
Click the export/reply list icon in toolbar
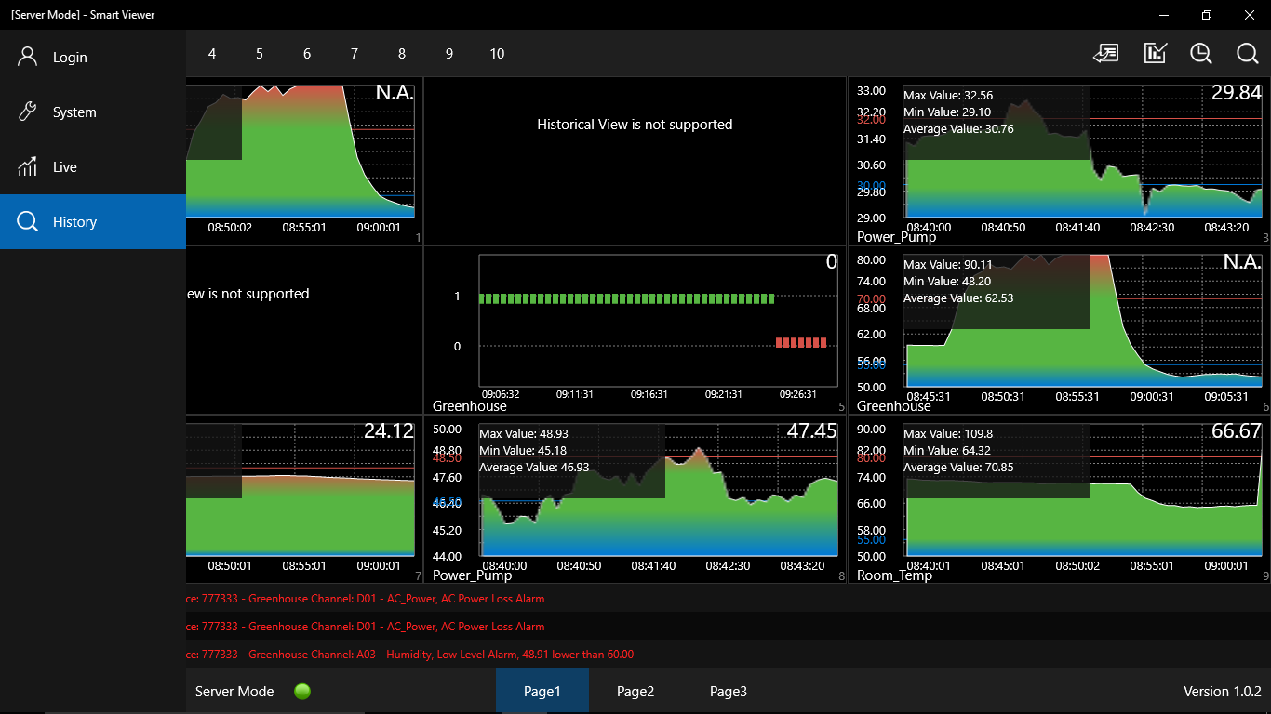(x=1105, y=53)
